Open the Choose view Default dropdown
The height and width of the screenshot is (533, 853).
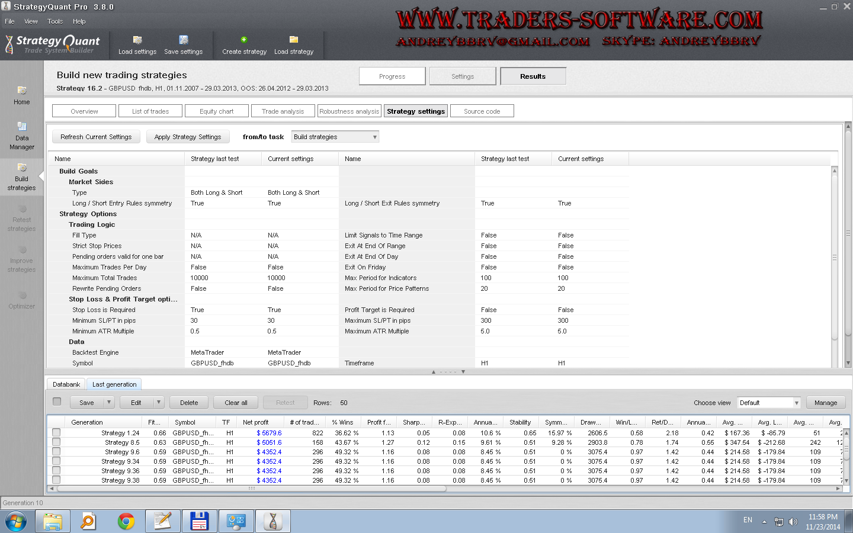(796, 403)
